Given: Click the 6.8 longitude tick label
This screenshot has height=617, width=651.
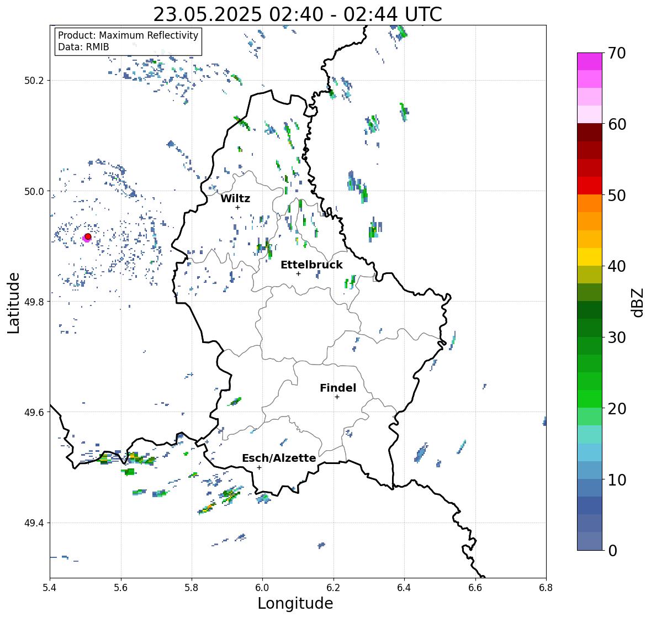Looking at the screenshot, I should click(x=546, y=588).
